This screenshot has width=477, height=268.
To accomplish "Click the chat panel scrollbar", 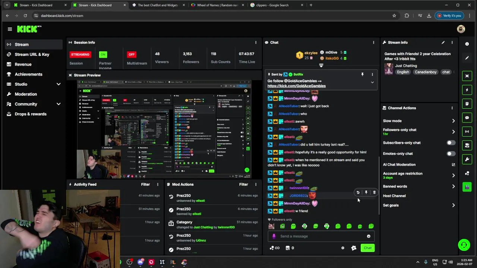I will pos(379,185).
